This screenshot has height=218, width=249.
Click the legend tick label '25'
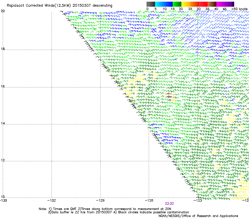pyautogui.click(x=190, y=9)
